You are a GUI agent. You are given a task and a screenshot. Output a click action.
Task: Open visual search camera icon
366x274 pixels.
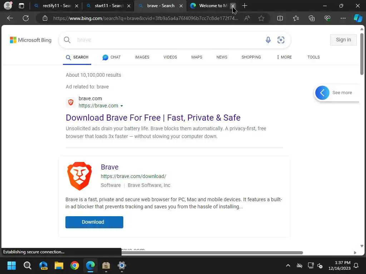[281, 40]
